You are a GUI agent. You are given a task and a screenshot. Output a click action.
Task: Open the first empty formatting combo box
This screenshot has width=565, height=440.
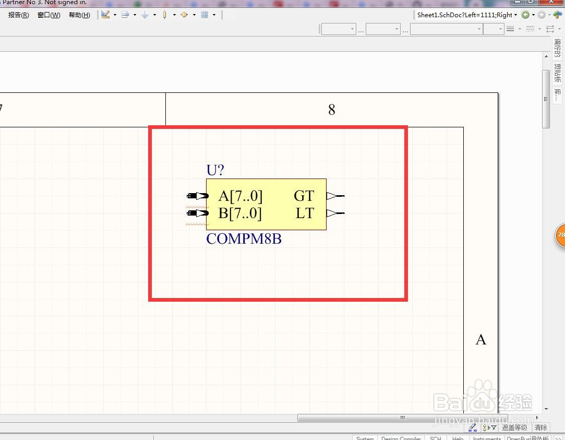pos(339,29)
